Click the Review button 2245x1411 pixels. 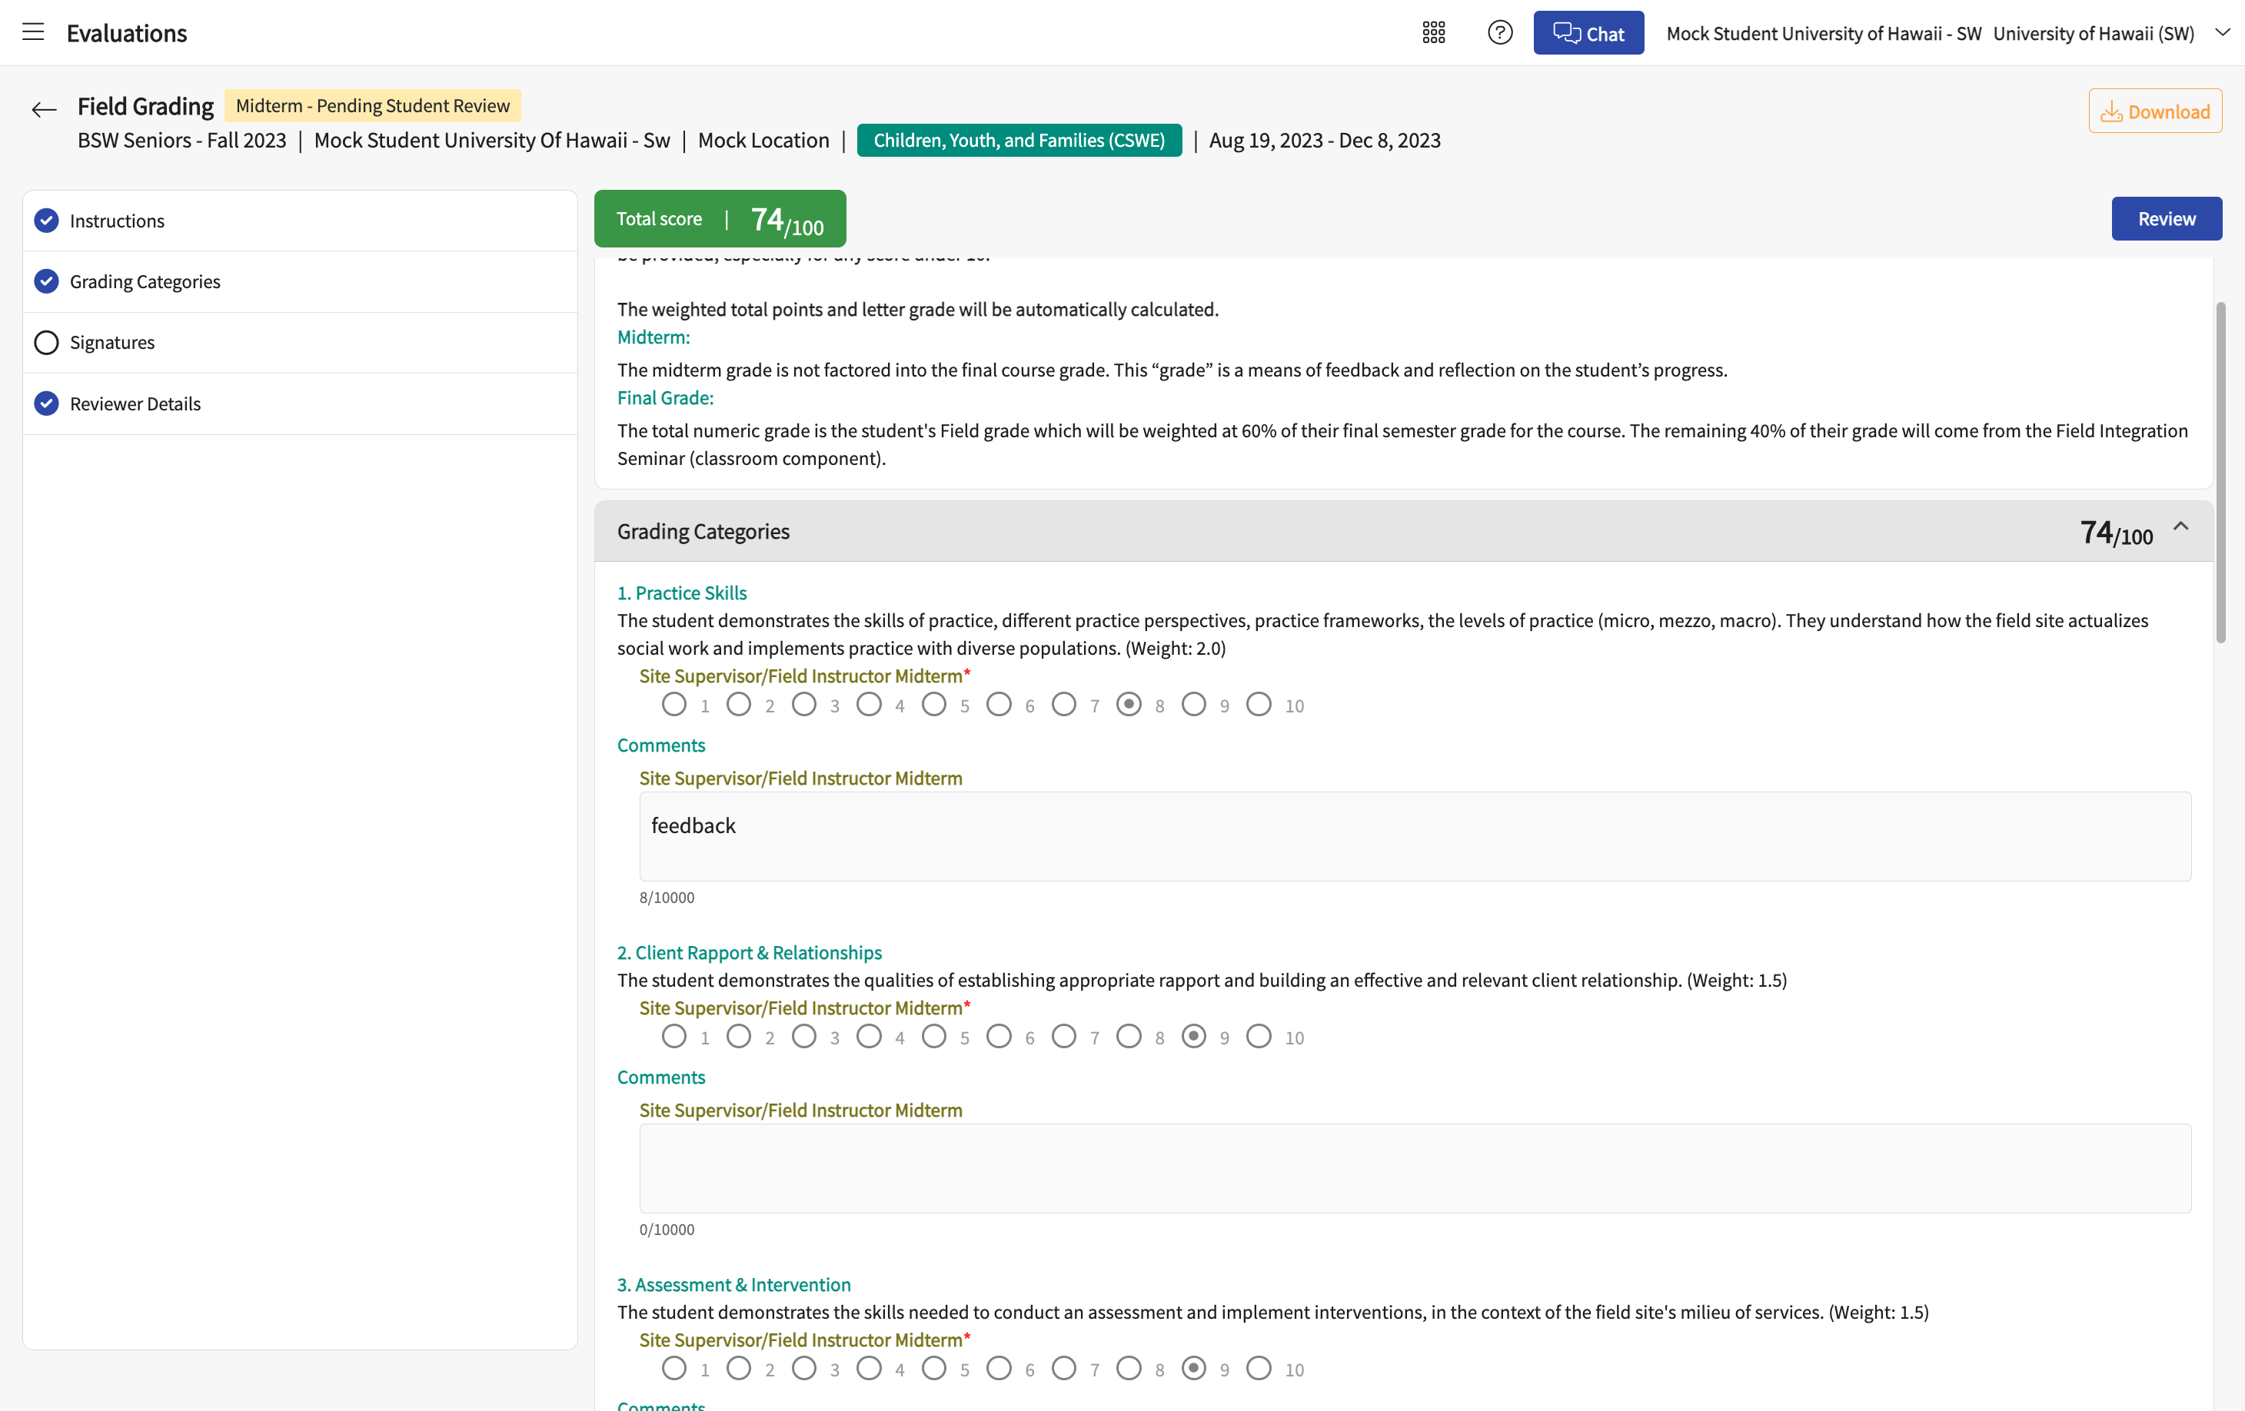(2166, 218)
